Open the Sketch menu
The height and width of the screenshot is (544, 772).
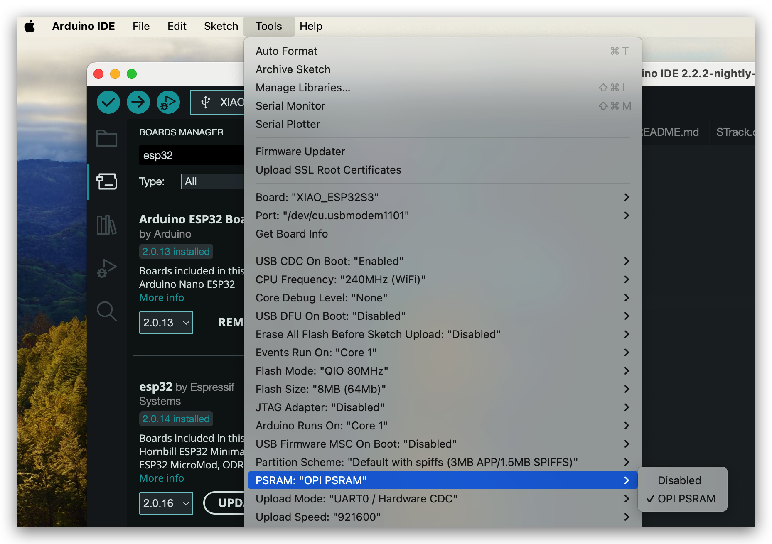(x=221, y=26)
